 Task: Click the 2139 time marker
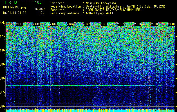pyautogui.click(x=154, y=24)
